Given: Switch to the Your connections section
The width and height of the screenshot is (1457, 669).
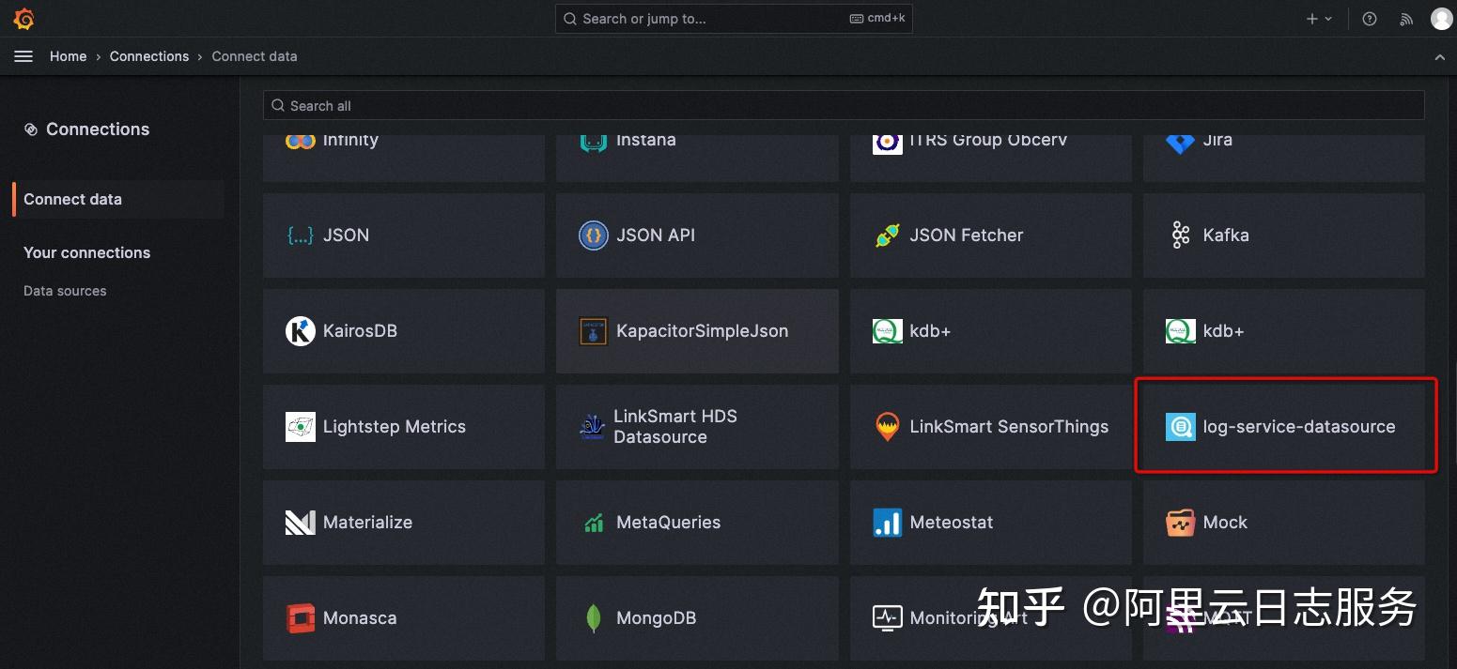Looking at the screenshot, I should click(x=86, y=252).
